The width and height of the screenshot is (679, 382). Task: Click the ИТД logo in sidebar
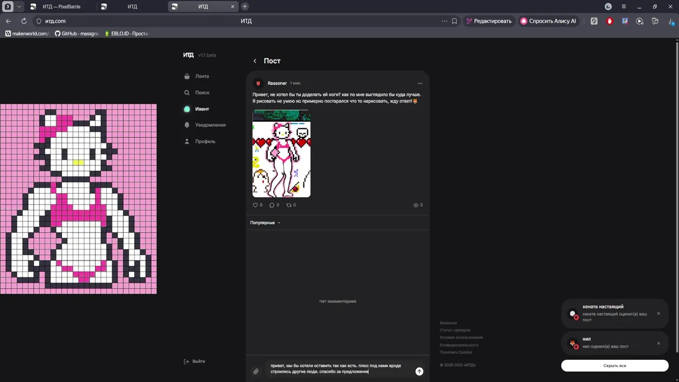point(188,55)
